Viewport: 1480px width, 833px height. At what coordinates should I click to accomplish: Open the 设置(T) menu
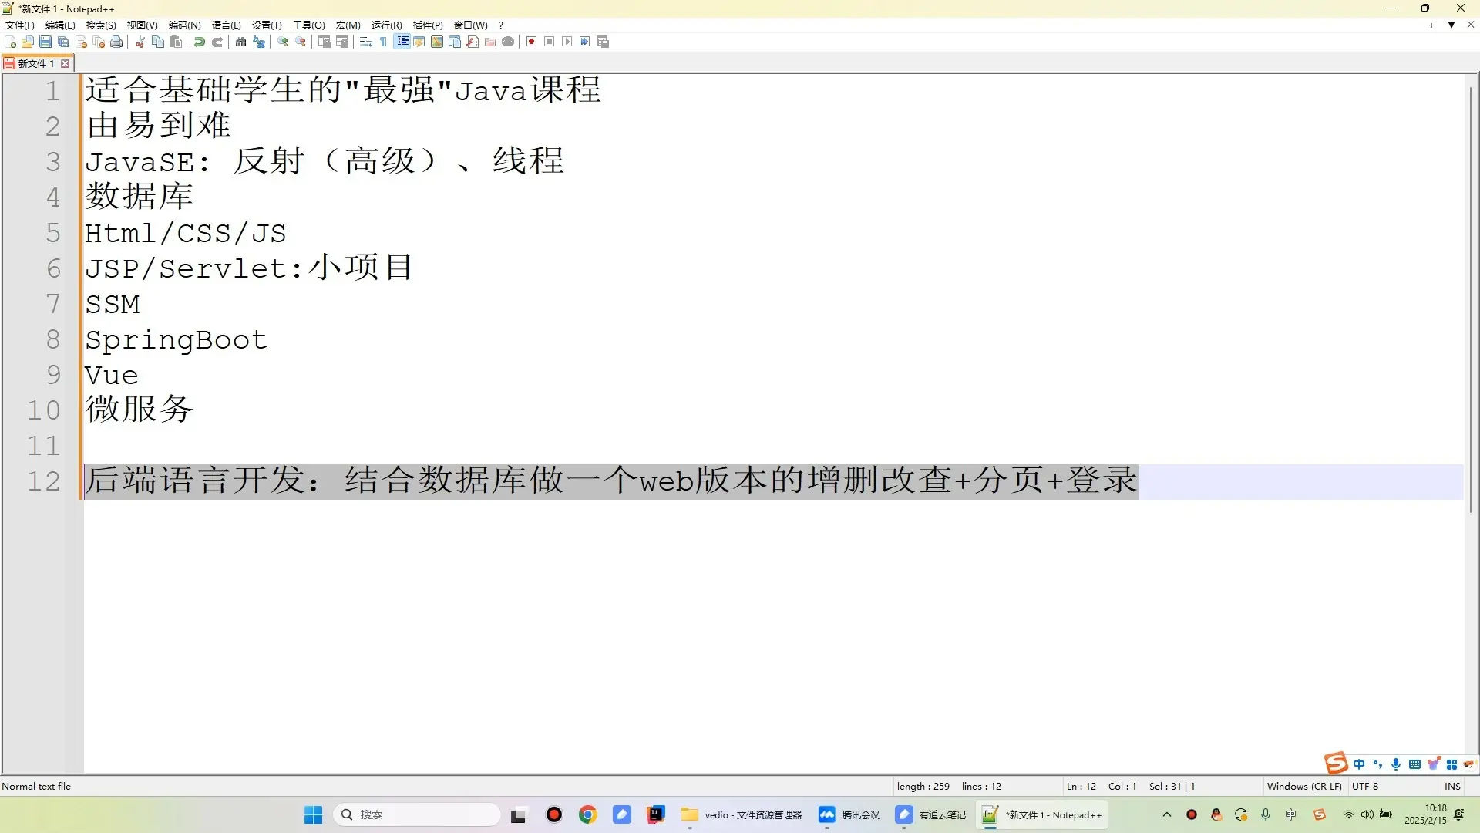[x=265, y=25]
